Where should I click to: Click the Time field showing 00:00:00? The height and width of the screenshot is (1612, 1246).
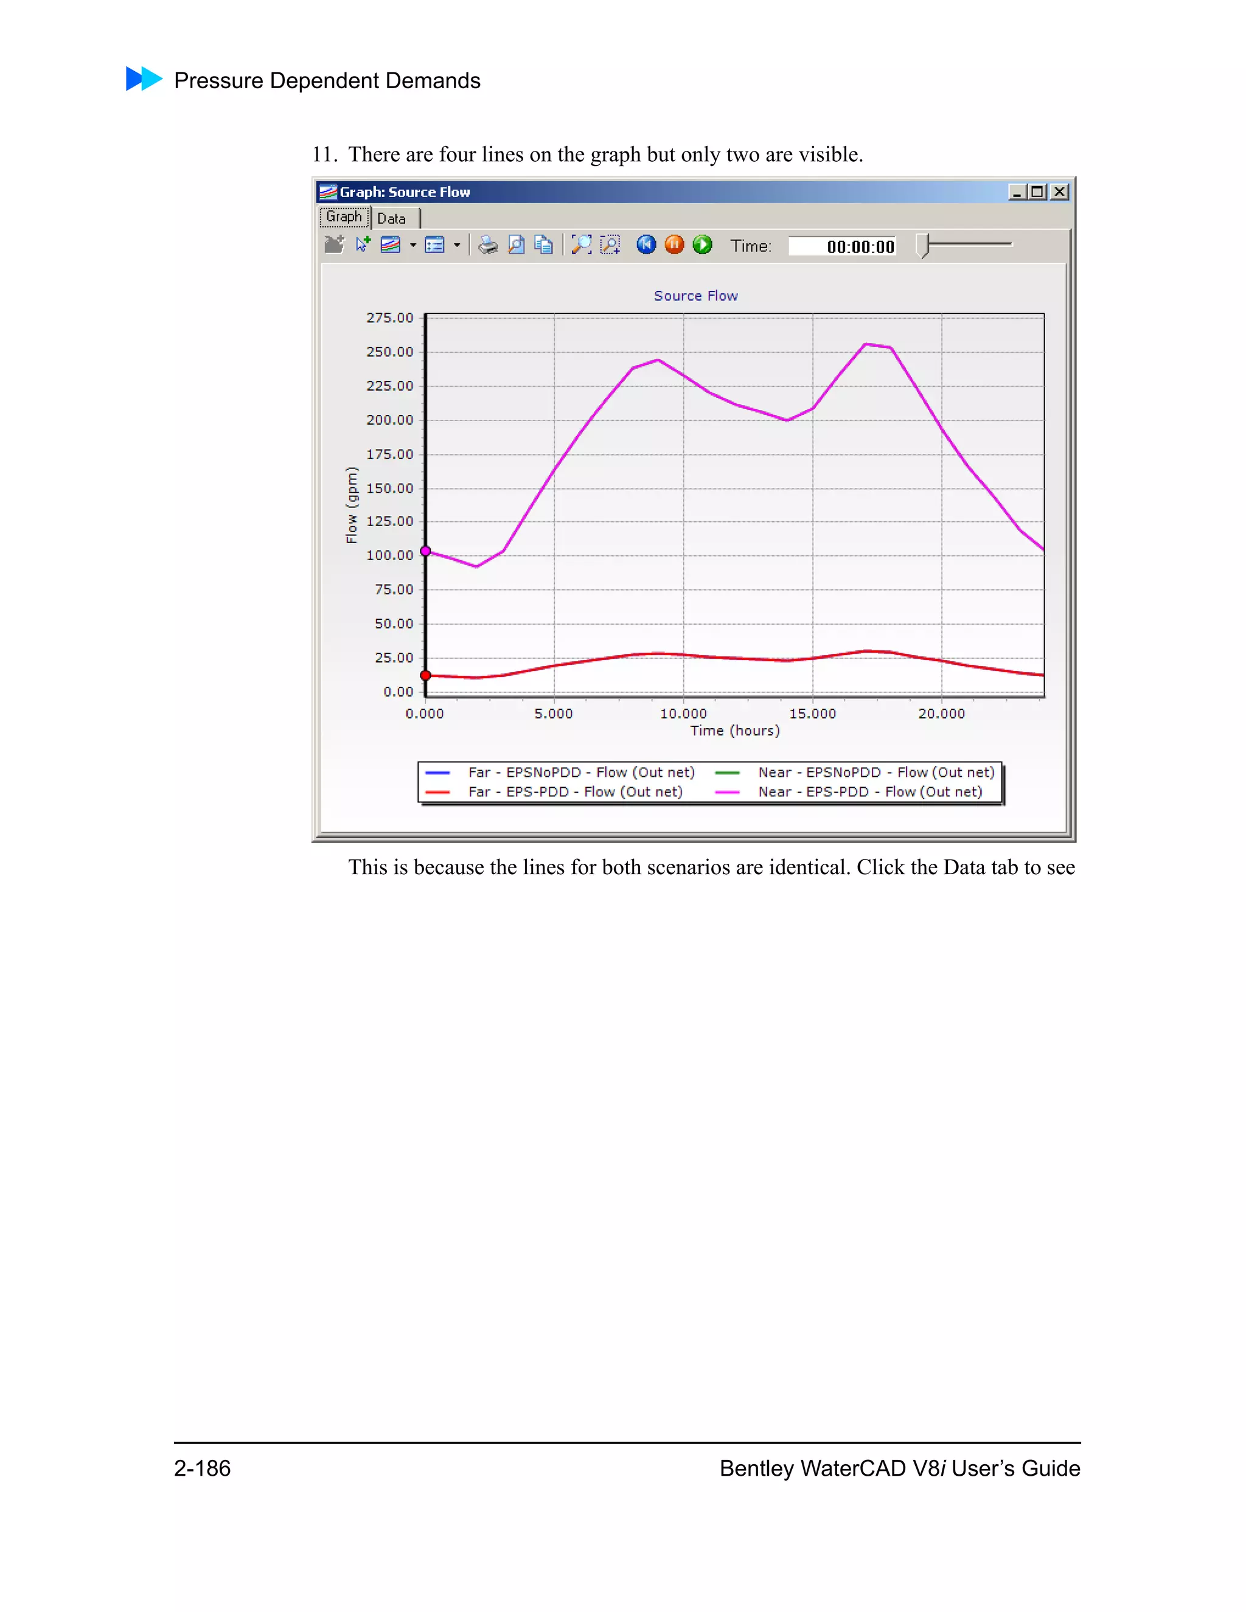pos(842,246)
